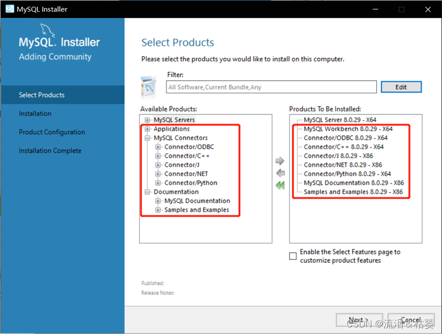This screenshot has height=334, width=442.
Task: Select Applications in available products
Action: tap(172, 129)
